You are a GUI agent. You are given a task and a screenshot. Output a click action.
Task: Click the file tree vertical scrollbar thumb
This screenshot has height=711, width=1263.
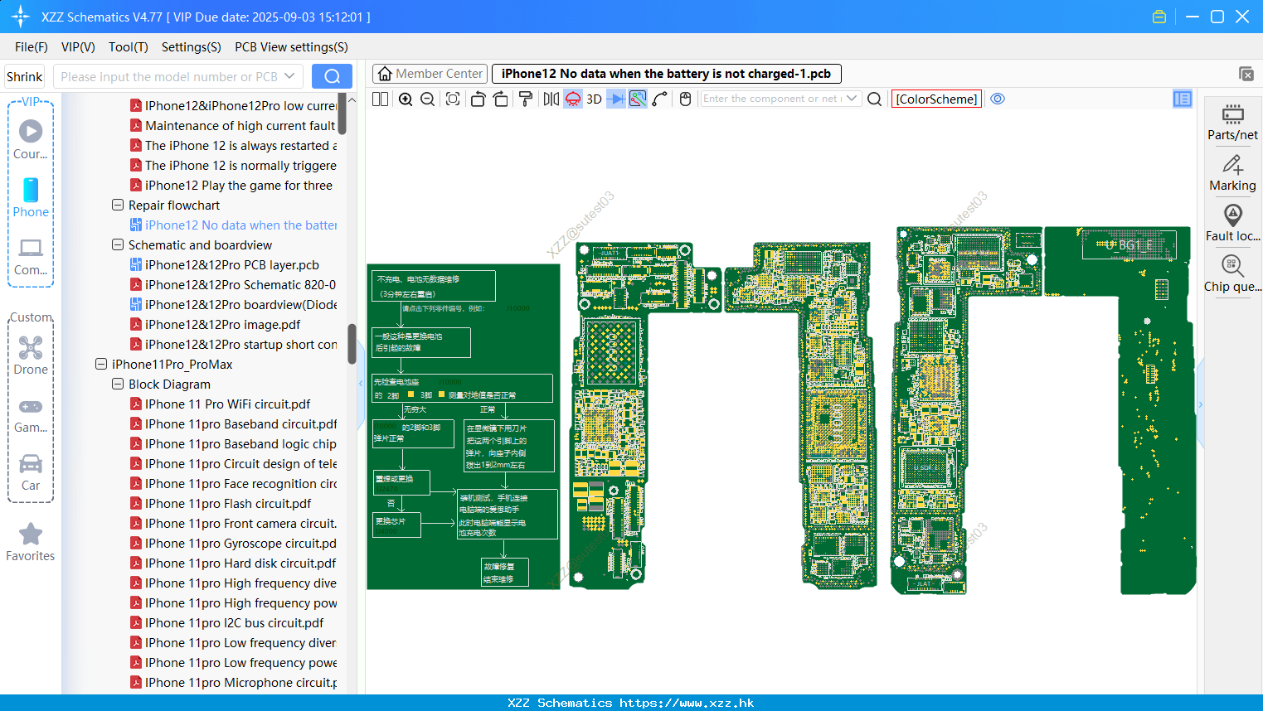(352, 344)
